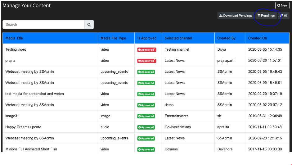Click creator name 'prajnaparth'

pyautogui.click(x=226, y=61)
